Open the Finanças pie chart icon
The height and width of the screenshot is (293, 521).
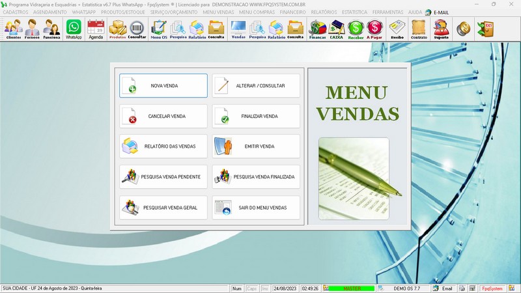coord(317,29)
